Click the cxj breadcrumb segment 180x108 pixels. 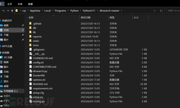click(x=24, y=11)
